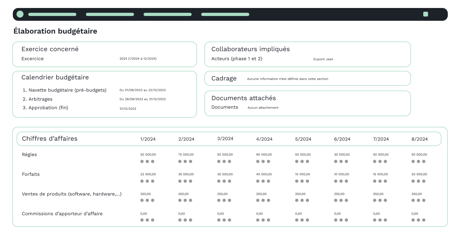Select the Régies row label
The image size is (459, 236).
point(29,154)
